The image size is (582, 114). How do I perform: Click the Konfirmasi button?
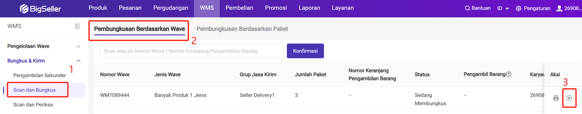click(305, 51)
